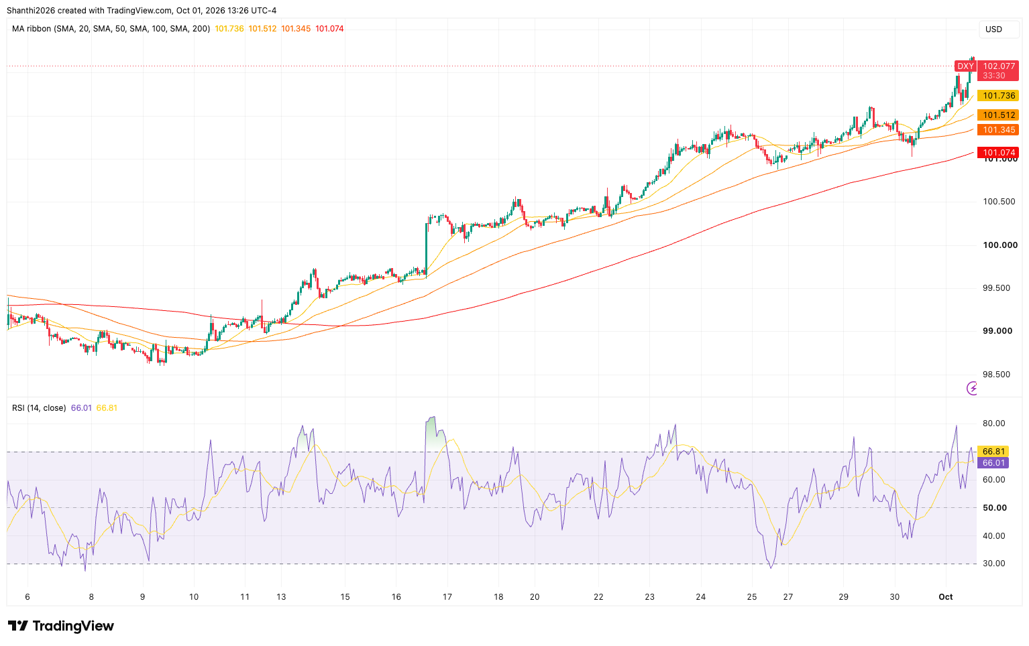Click the date label 27 on time axis
This screenshot has height=646, width=1029.
(788, 596)
